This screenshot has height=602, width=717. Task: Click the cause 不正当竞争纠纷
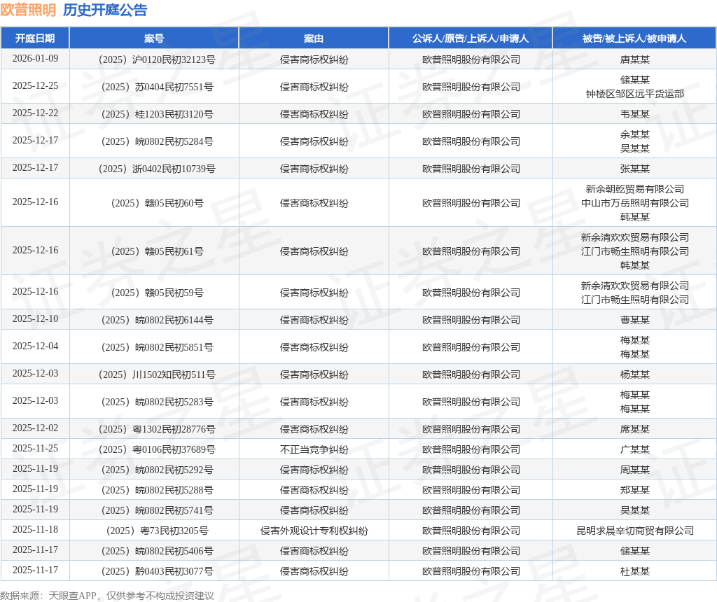(x=314, y=450)
